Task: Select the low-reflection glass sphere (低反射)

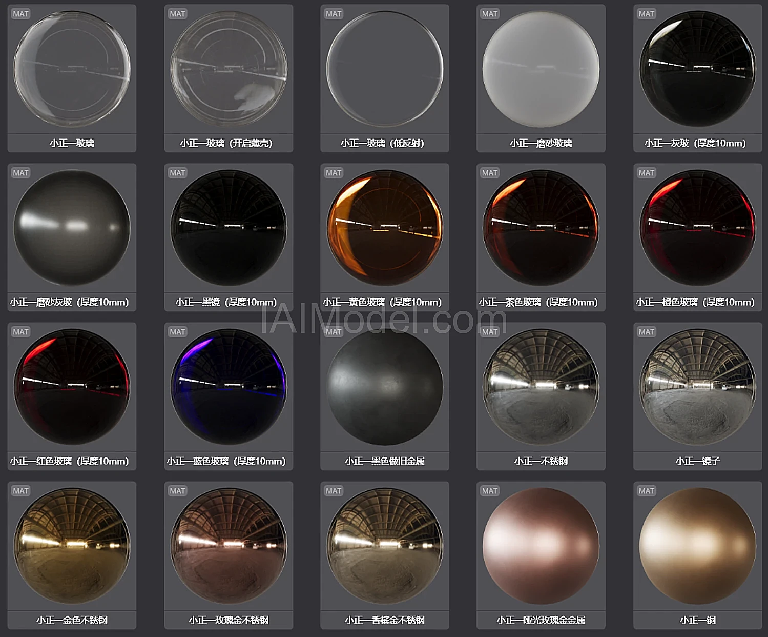Action: 385,69
